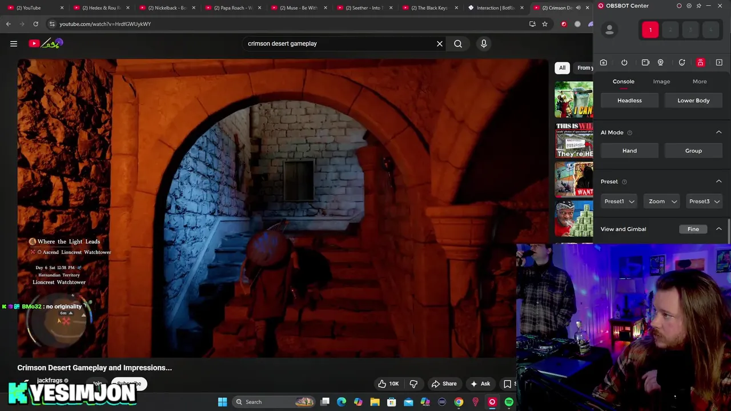Toggle the Fine gimbal control

coord(693,229)
